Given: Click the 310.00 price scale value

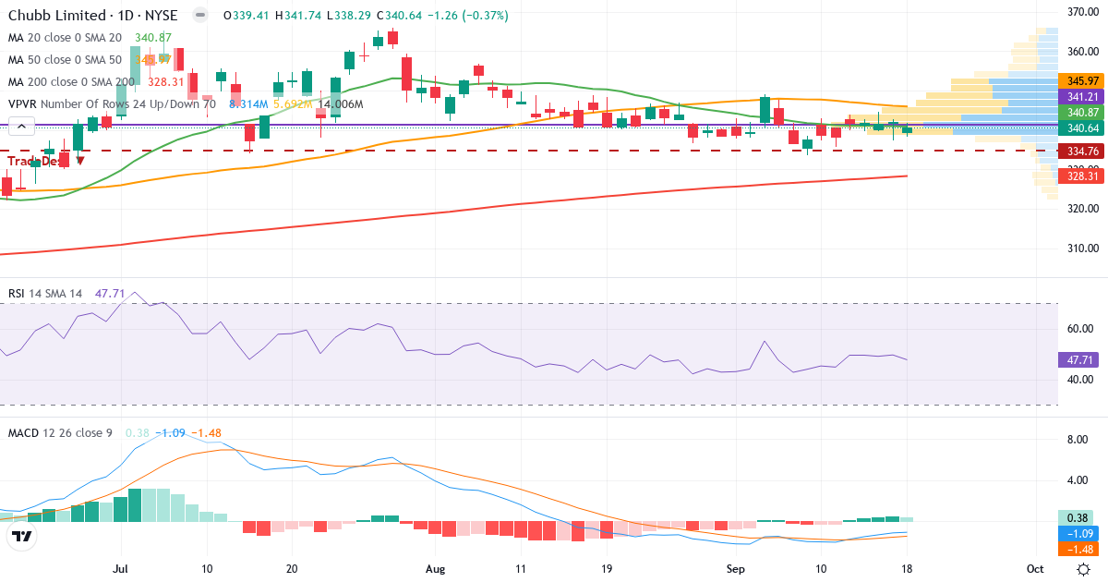Looking at the screenshot, I should point(1083,248).
